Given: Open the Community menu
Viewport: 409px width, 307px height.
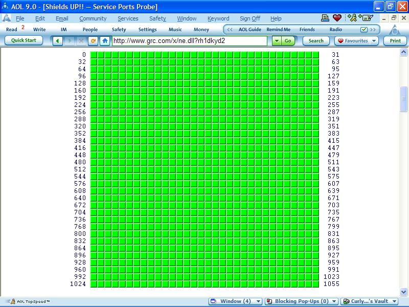Looking at the screenshot, I should tap(93, 18).
